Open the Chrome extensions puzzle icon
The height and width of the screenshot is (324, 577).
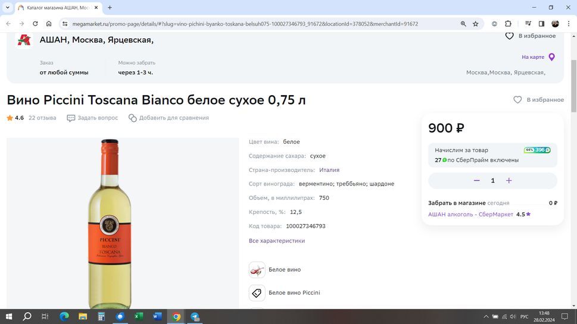pyautogui.click(x=508, y=24)
